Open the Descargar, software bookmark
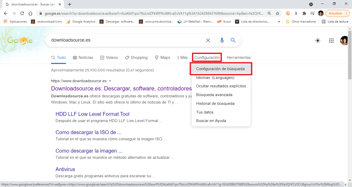Viewport: 352px width, 187px height. pyautogui.click(x=117, y=22)
